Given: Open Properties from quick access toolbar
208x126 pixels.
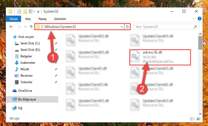Looking at the screenshot, I should coord(19,12).
